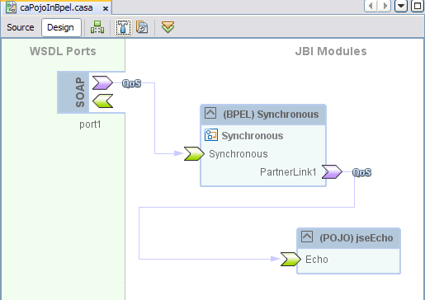Viewport: 425px width, 300px height.
Task: Click the orange-green deploy arrow icon
Action: 168,27
